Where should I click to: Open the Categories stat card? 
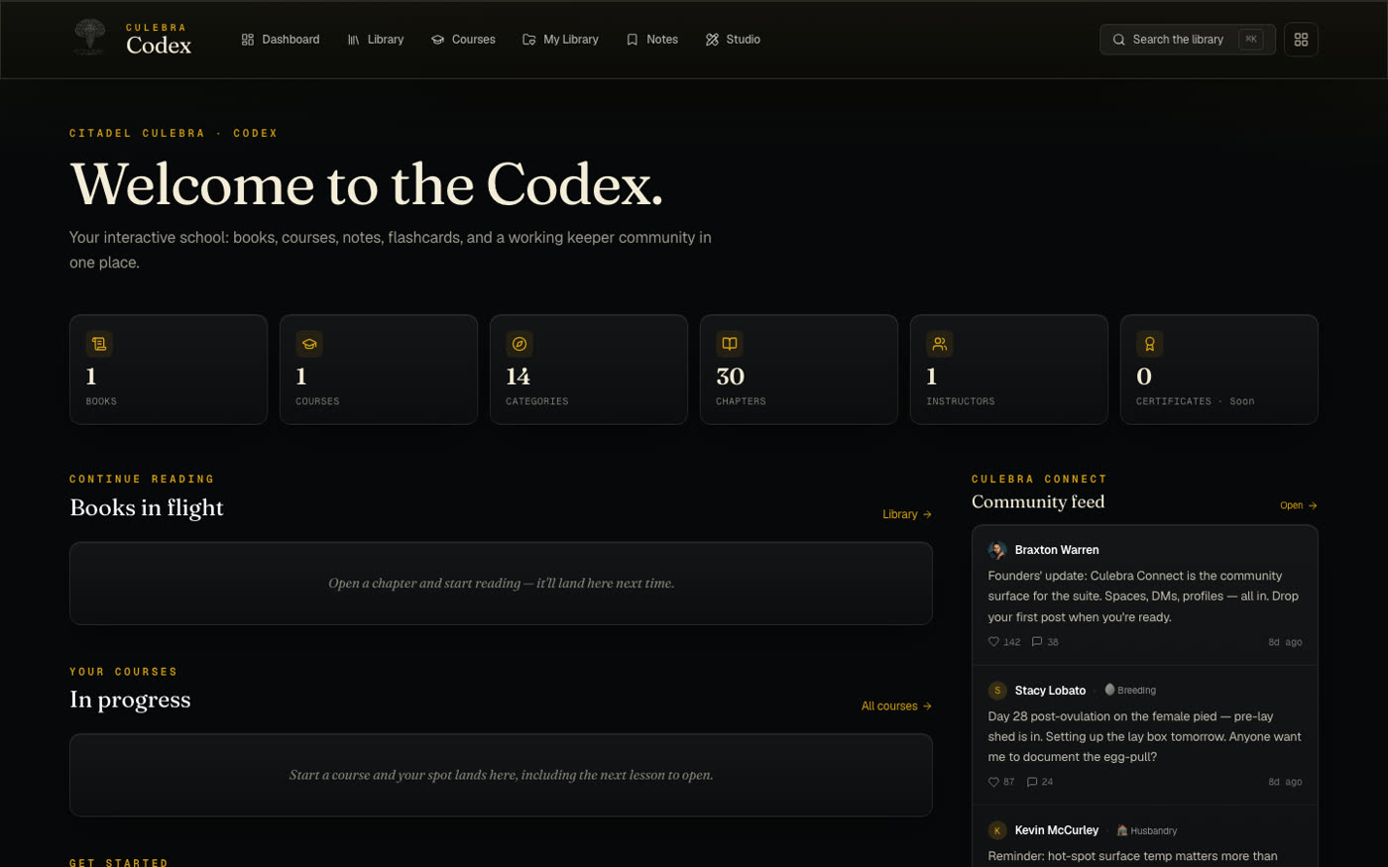pyautogui.click(x=589, y=370)
